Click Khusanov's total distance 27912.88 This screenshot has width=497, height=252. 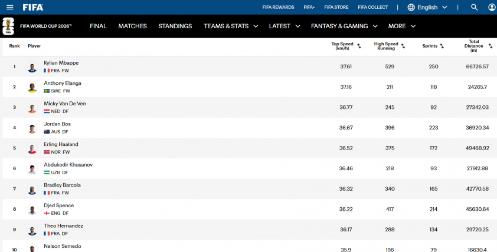(x=478, y=168)
